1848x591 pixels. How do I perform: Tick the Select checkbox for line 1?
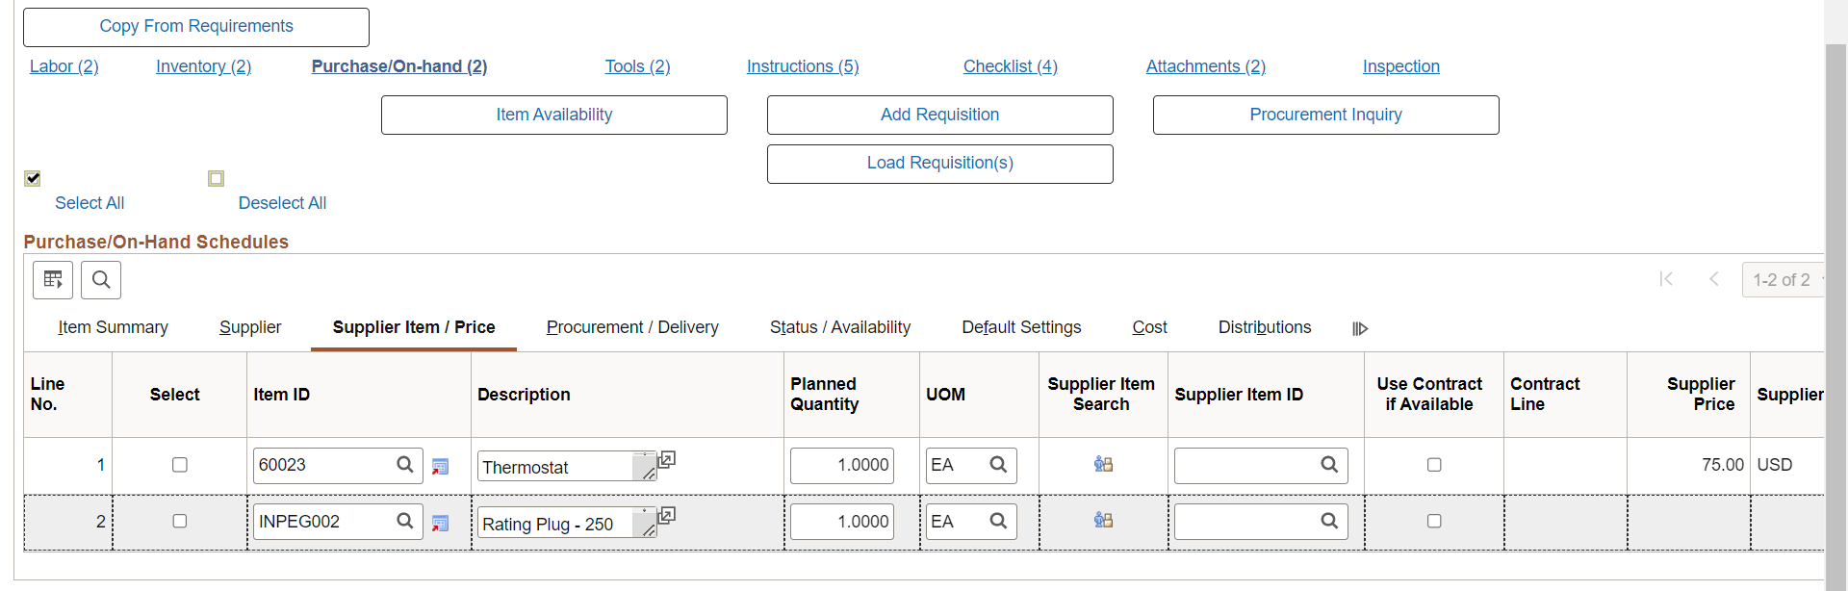point(179,465)
